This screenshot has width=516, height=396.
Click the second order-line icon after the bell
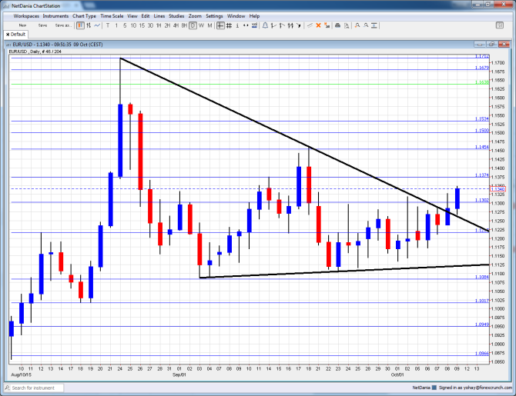point(282,25)
